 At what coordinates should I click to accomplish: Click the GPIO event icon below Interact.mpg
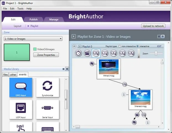144,115
